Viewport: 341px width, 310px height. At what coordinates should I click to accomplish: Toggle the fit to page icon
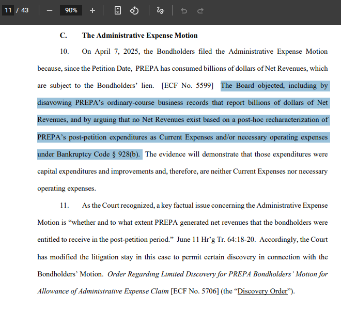[x=118, y=10]
